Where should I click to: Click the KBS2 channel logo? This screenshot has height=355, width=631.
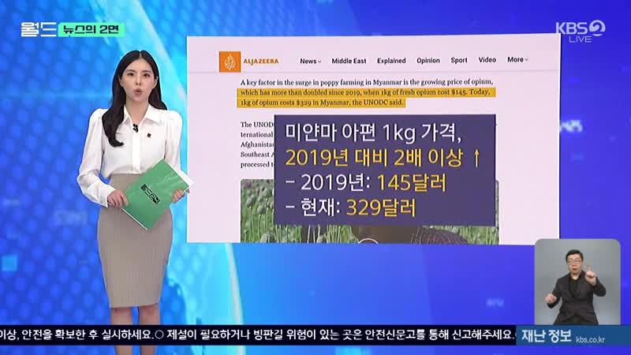click(x=581, y=28)
